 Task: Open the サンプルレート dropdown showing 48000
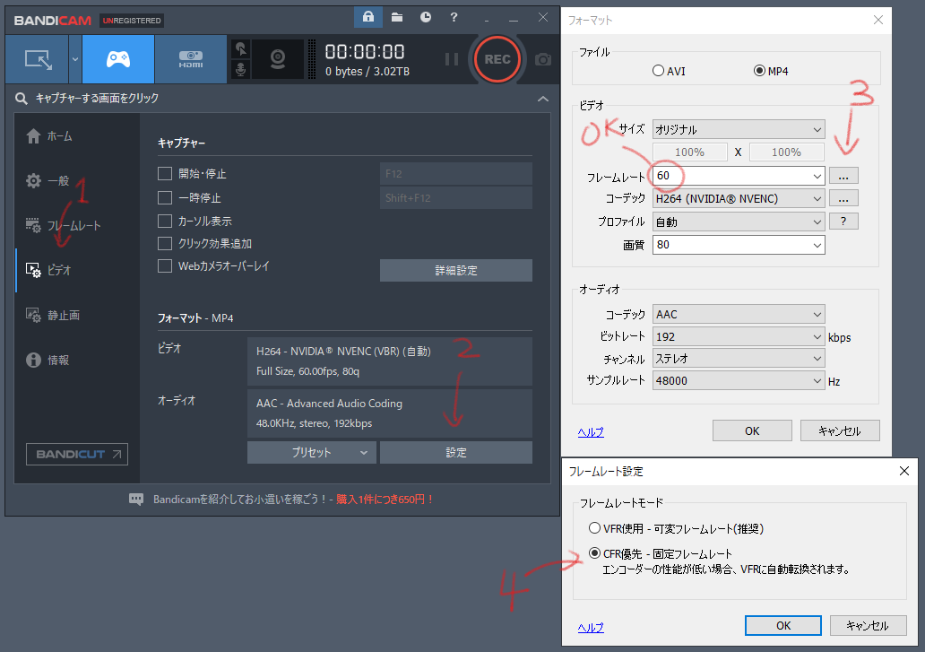click(739, 380)
